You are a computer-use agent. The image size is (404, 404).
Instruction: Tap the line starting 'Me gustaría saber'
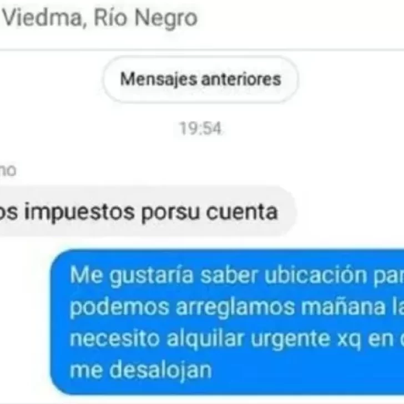pos(236,275)
